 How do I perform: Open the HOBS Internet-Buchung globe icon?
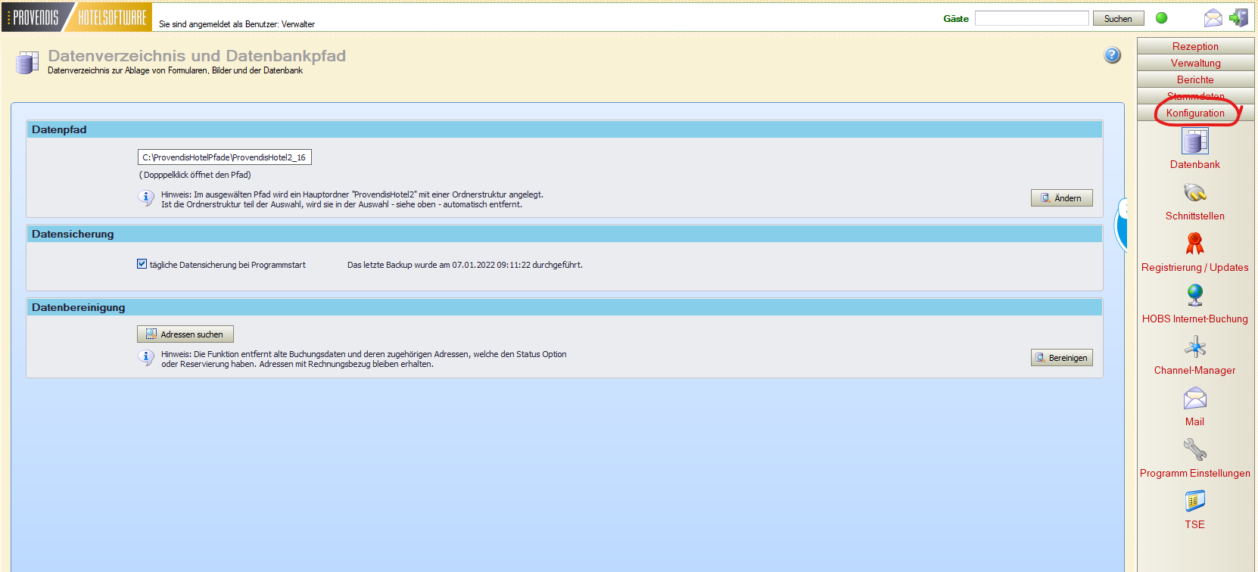pyautogui.click(x=1194, y=295)
